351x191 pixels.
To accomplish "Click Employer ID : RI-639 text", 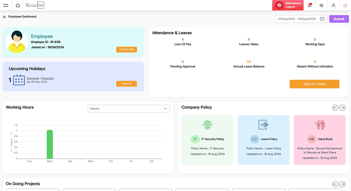I will [x=46, y=42].
